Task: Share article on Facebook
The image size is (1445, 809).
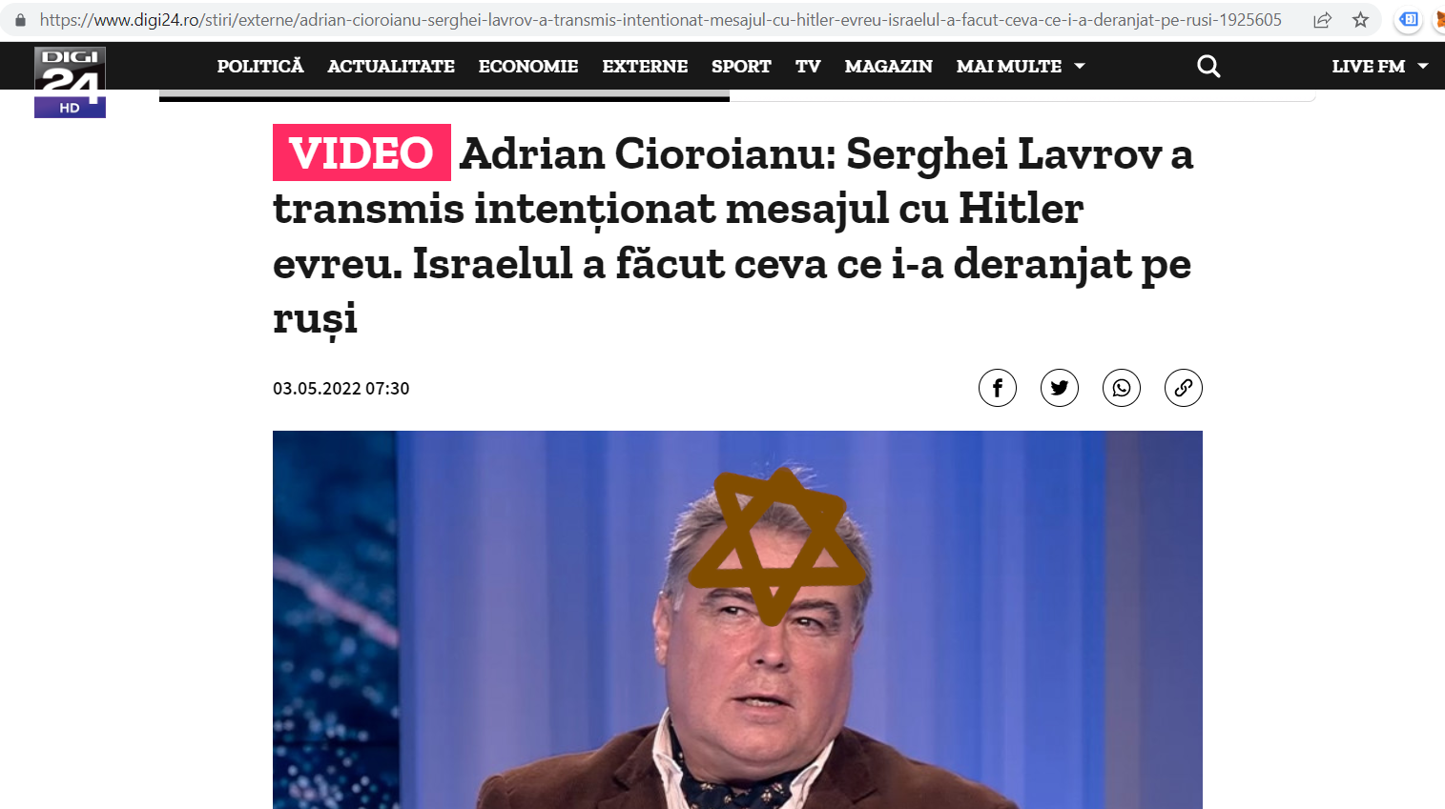Action: (998, 388)
